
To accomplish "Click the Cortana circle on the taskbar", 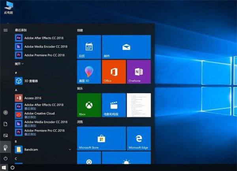I will coord(13,167).
